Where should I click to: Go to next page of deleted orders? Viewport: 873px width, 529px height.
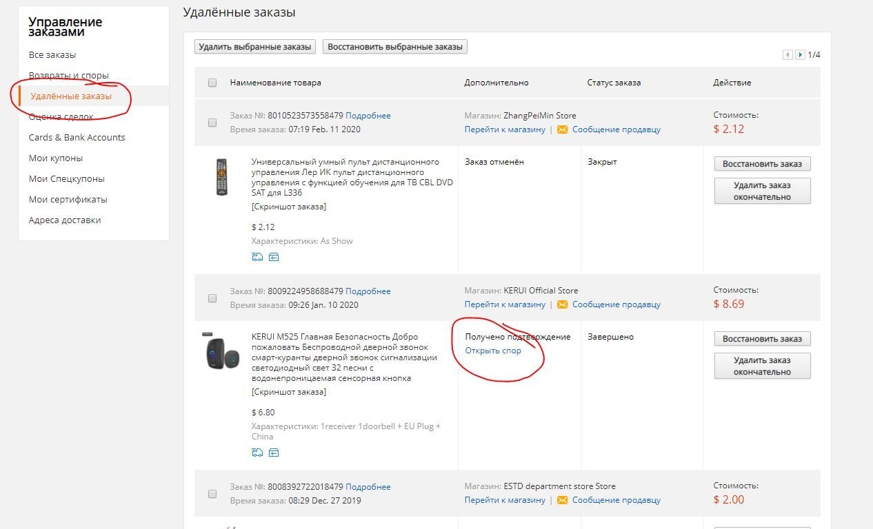pyautogui.click(x=800, y=55)
